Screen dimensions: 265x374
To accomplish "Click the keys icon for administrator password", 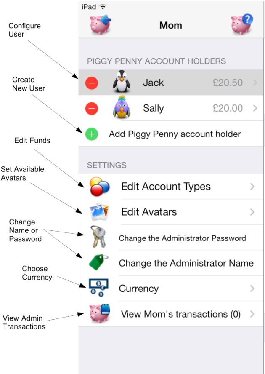I will click(x=100, y=238).
